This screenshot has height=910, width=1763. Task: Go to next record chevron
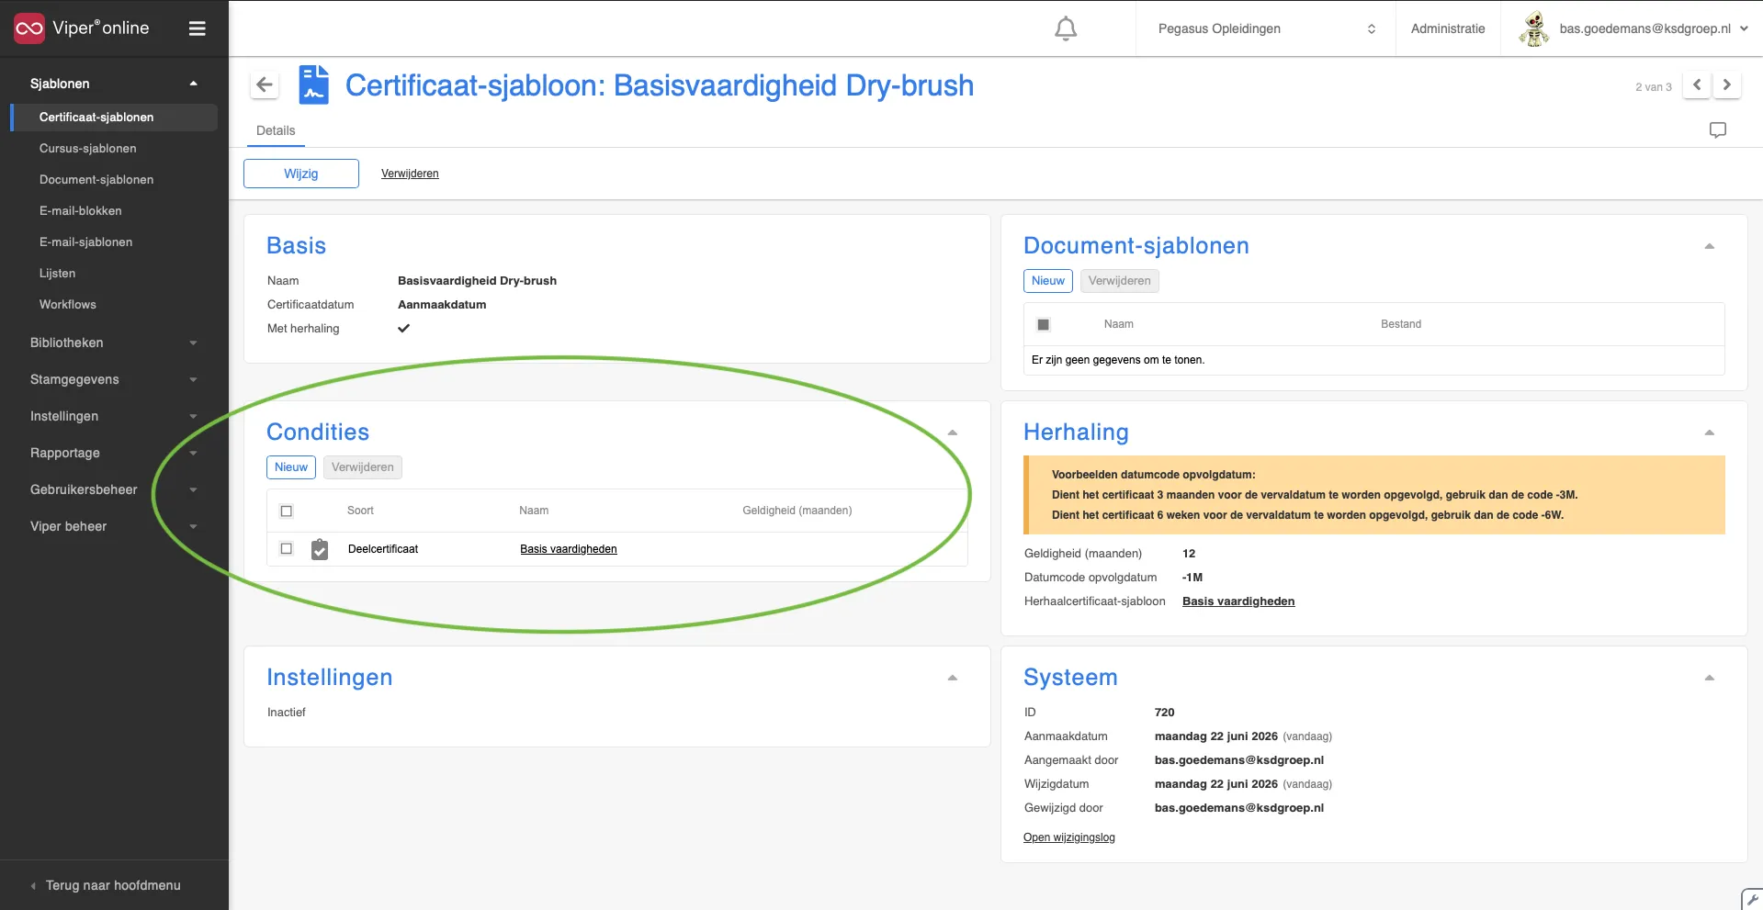[1727, 85]
